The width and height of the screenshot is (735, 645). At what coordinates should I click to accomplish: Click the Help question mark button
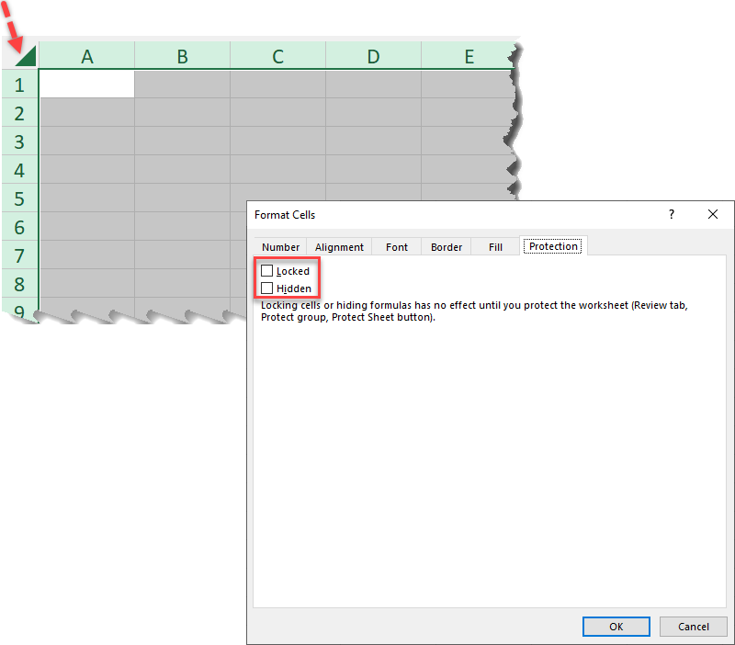(x=672, y=214)
